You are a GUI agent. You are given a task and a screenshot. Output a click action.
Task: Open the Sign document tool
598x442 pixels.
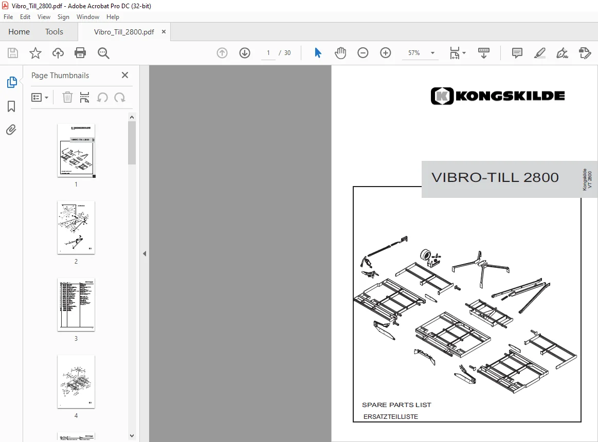tap(562, 53)
